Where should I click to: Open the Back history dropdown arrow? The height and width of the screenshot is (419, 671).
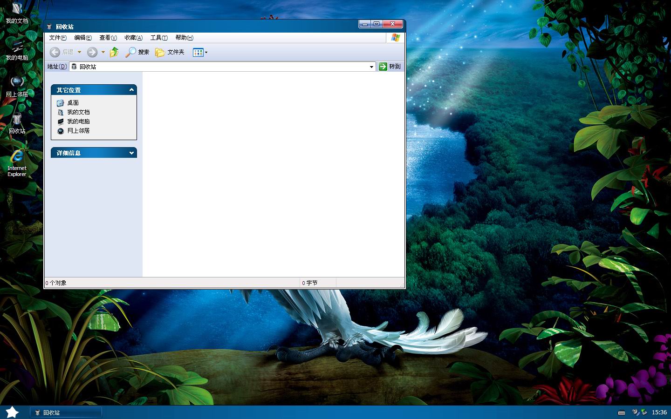coord(79,52)
